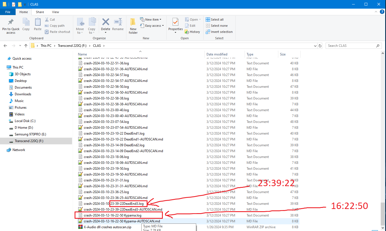The height and width of the screenshot is (231, 386).
Task: Switch to the View ribbon tab
Action: pyautogui.click(x=55, y=12)
